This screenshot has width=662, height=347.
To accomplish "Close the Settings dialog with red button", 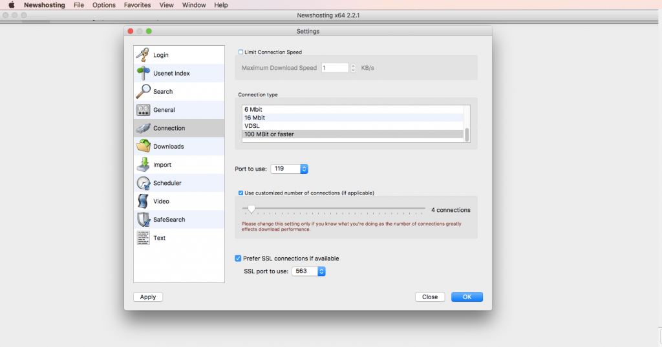I will [131, 31].
